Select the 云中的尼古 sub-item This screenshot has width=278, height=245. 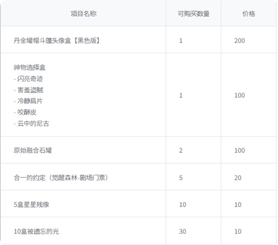pyautogui.click(x=33, y=123)
